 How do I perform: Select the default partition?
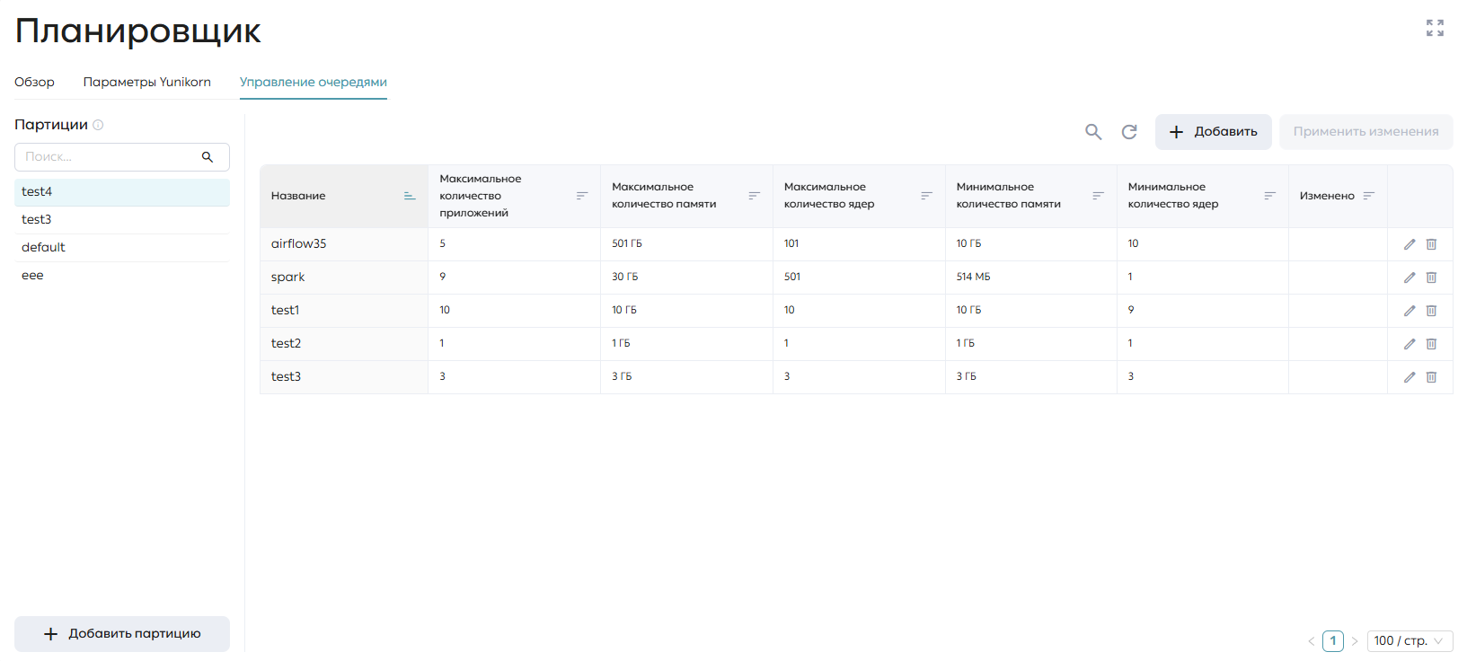point(122,248)
